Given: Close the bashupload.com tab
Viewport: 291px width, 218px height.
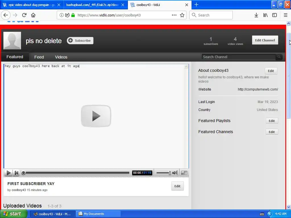Looking at the screenshot, I should coord(123,5).
